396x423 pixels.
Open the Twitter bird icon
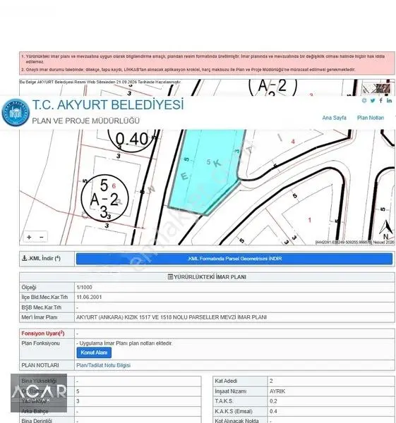[373, 100]
